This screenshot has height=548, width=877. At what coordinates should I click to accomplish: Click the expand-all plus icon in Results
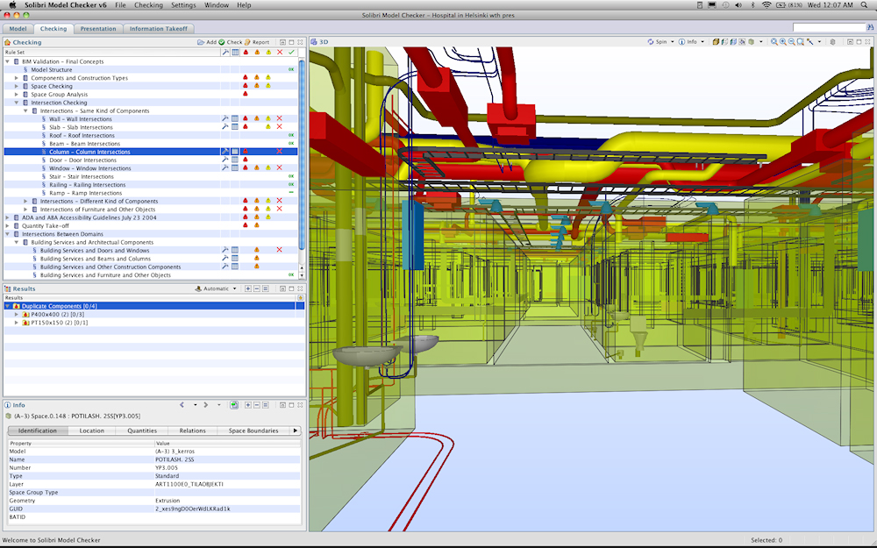click(248, 288)
